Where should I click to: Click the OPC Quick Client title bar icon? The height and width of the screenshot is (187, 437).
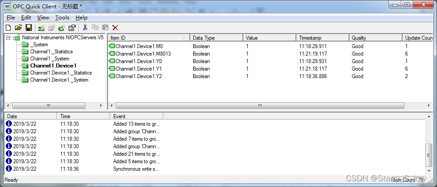(7, 6)
